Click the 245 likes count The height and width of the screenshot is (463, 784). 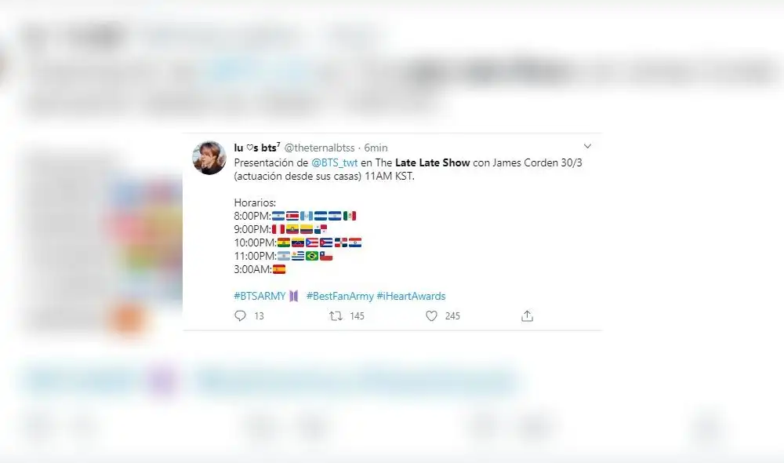(x=452, y=315)
